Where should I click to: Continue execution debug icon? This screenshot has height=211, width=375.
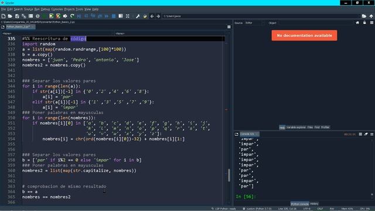pos(107,16)
